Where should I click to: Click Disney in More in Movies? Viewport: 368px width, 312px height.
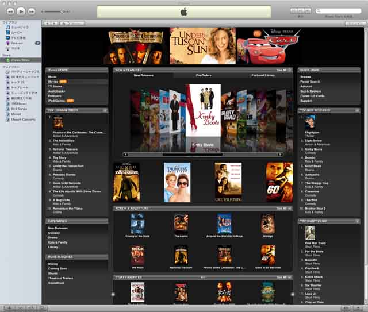coord(53,264)
